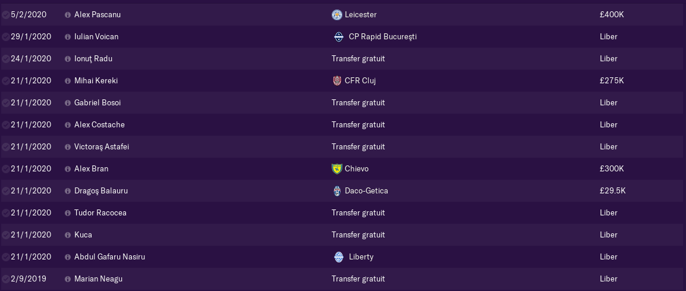This screenshot has width=686, height=291.
Task: Tick the checkmark on Mihai Kereki's row
Action: coord(6,81)
